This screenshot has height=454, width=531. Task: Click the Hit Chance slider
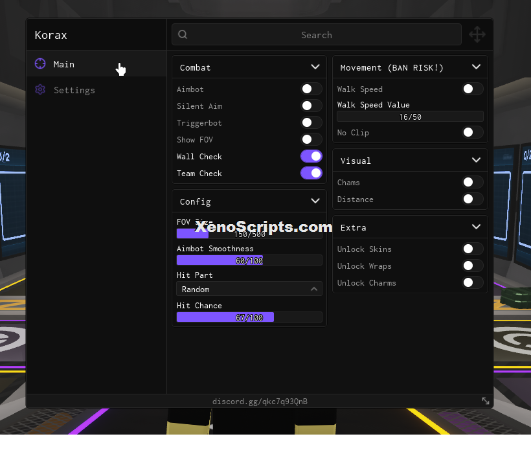pos(249,317)
